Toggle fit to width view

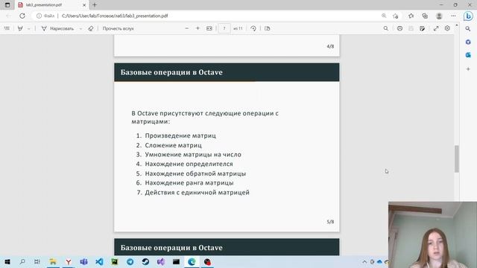[x=209, y=28]
